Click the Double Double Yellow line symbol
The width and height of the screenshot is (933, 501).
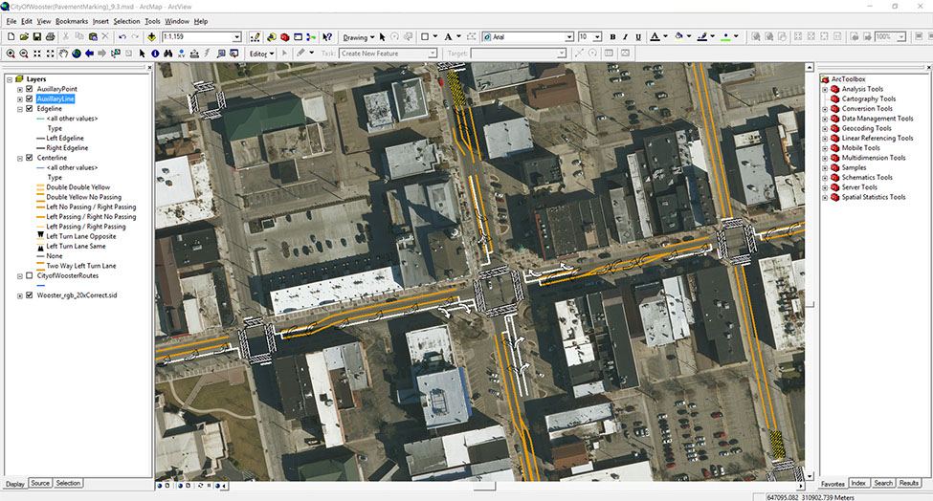pos(40,187)
